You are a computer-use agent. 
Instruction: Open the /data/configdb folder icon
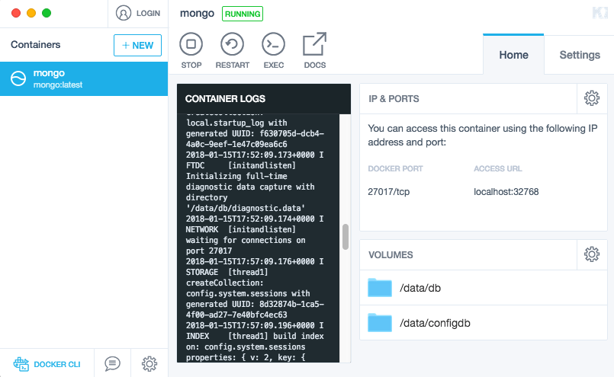point(380,323)
